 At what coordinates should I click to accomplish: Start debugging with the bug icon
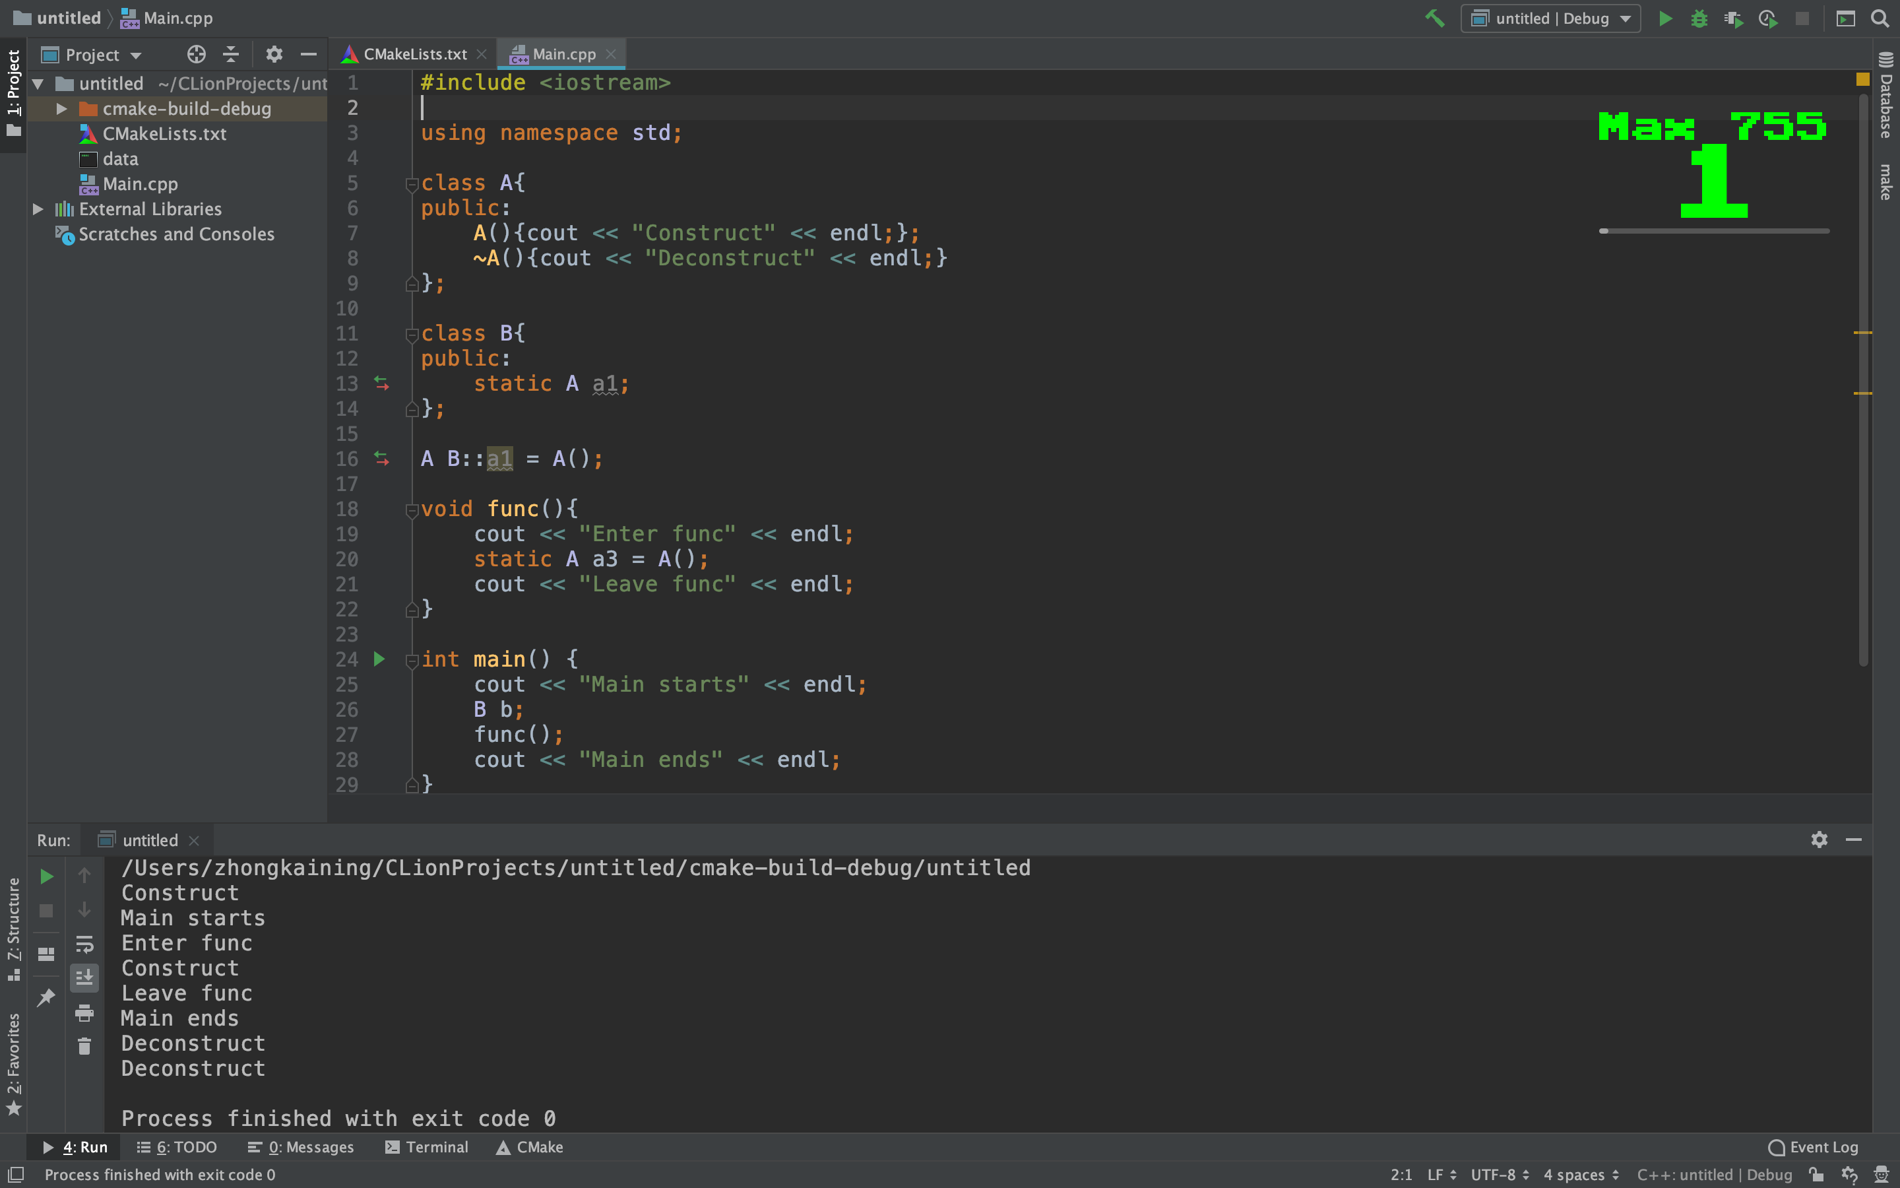(x=1699, y=18)
